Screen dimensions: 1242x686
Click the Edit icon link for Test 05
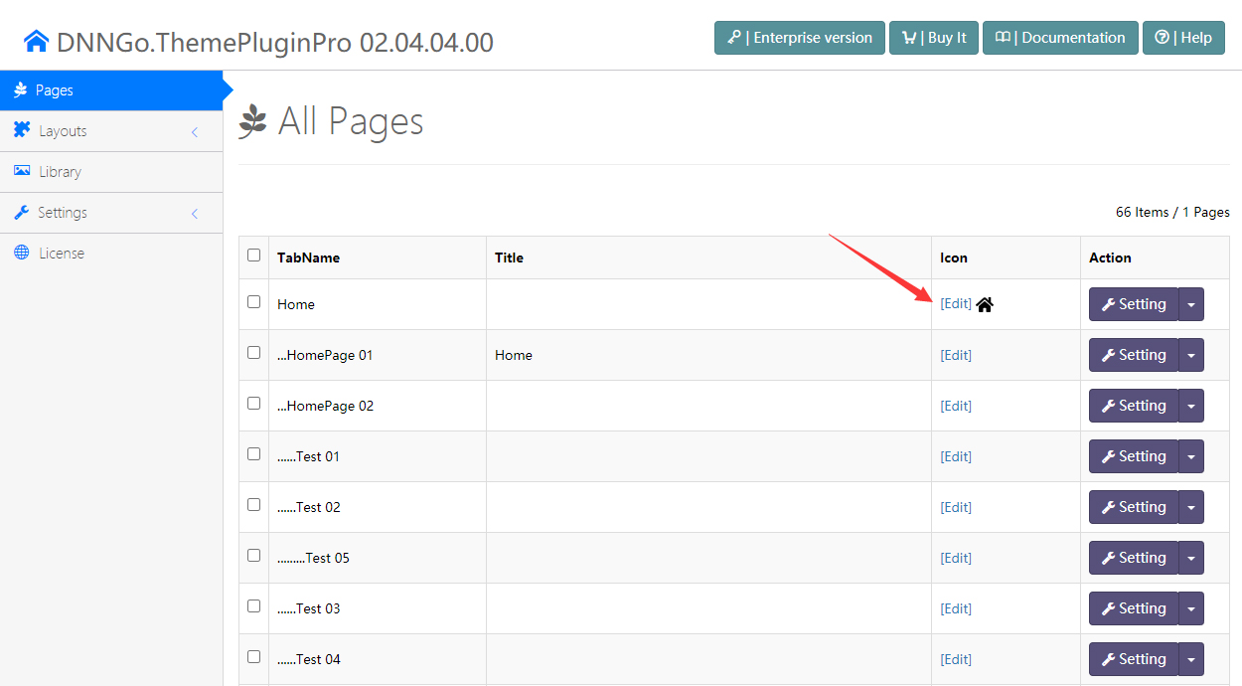956,558
